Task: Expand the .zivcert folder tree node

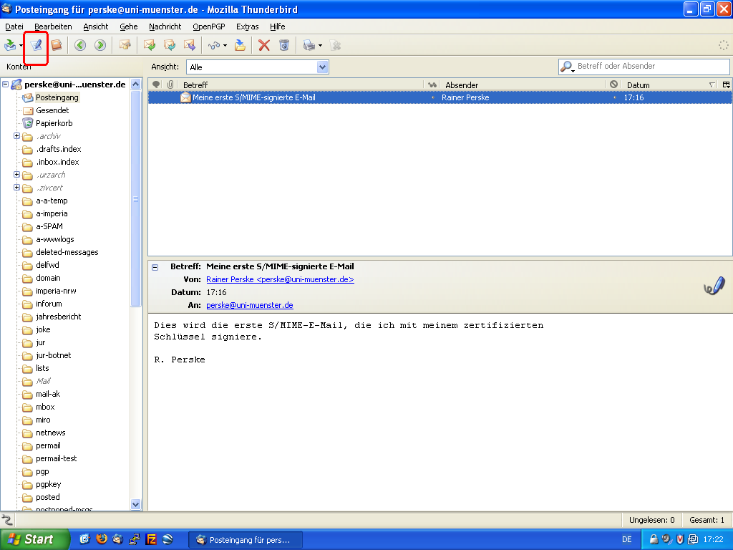Action: (17, 188)
